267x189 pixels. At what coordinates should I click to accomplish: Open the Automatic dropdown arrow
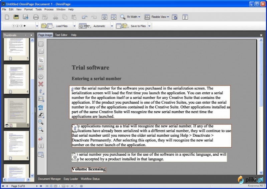(112, 26)
